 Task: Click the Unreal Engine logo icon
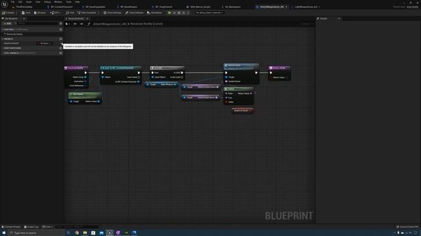coord(5,5)
